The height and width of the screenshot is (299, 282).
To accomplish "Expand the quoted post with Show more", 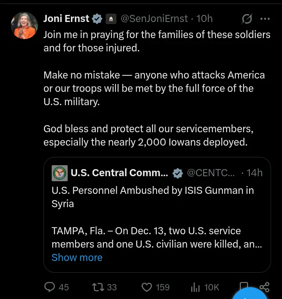I will (77, 257).
